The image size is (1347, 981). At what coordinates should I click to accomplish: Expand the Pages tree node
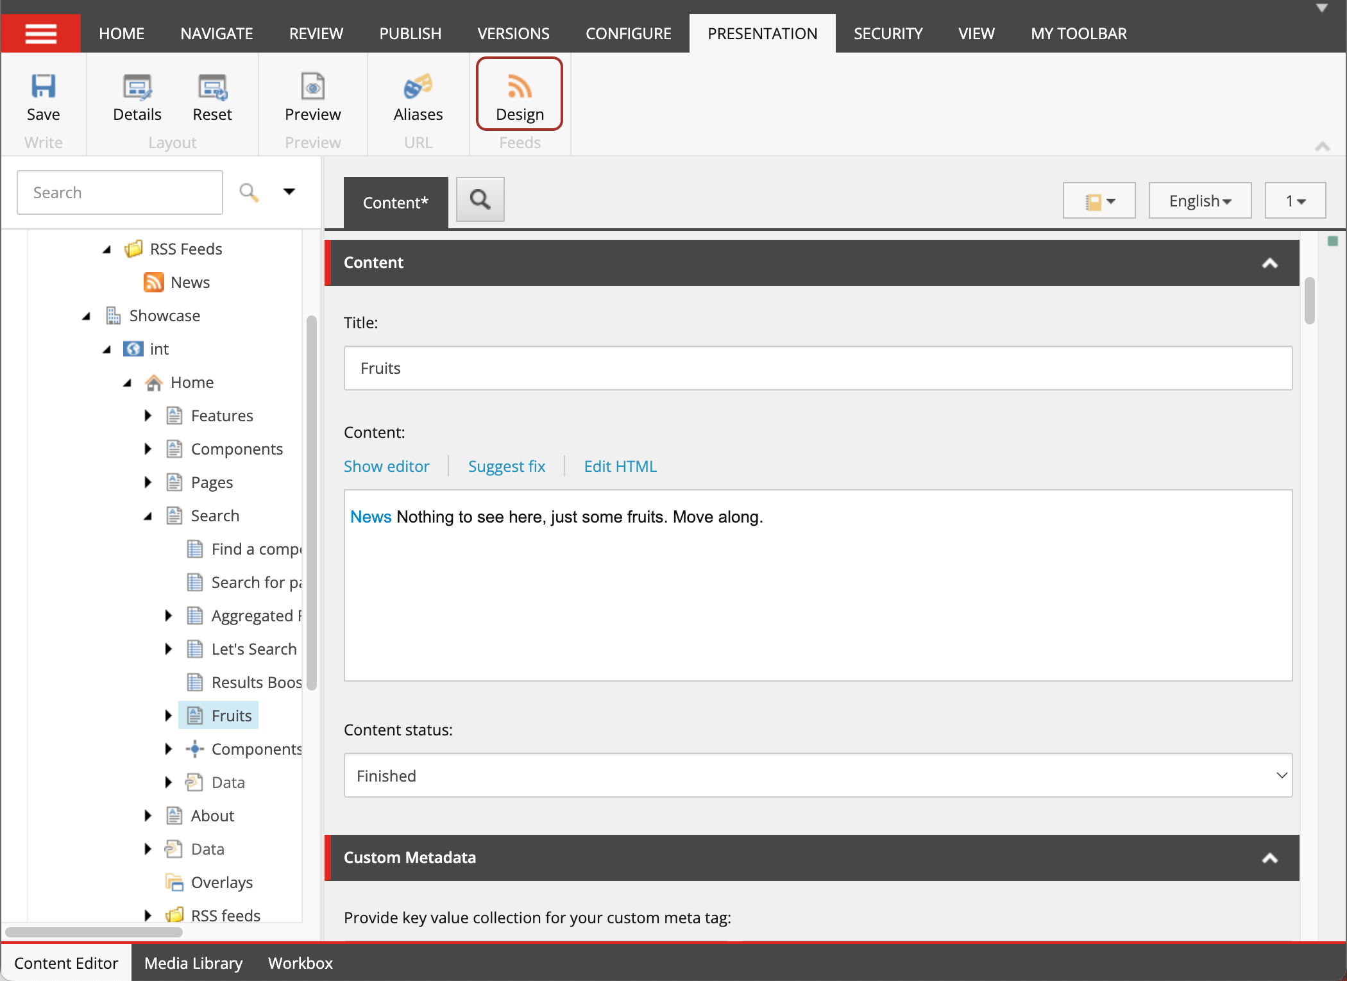point(148,482)
